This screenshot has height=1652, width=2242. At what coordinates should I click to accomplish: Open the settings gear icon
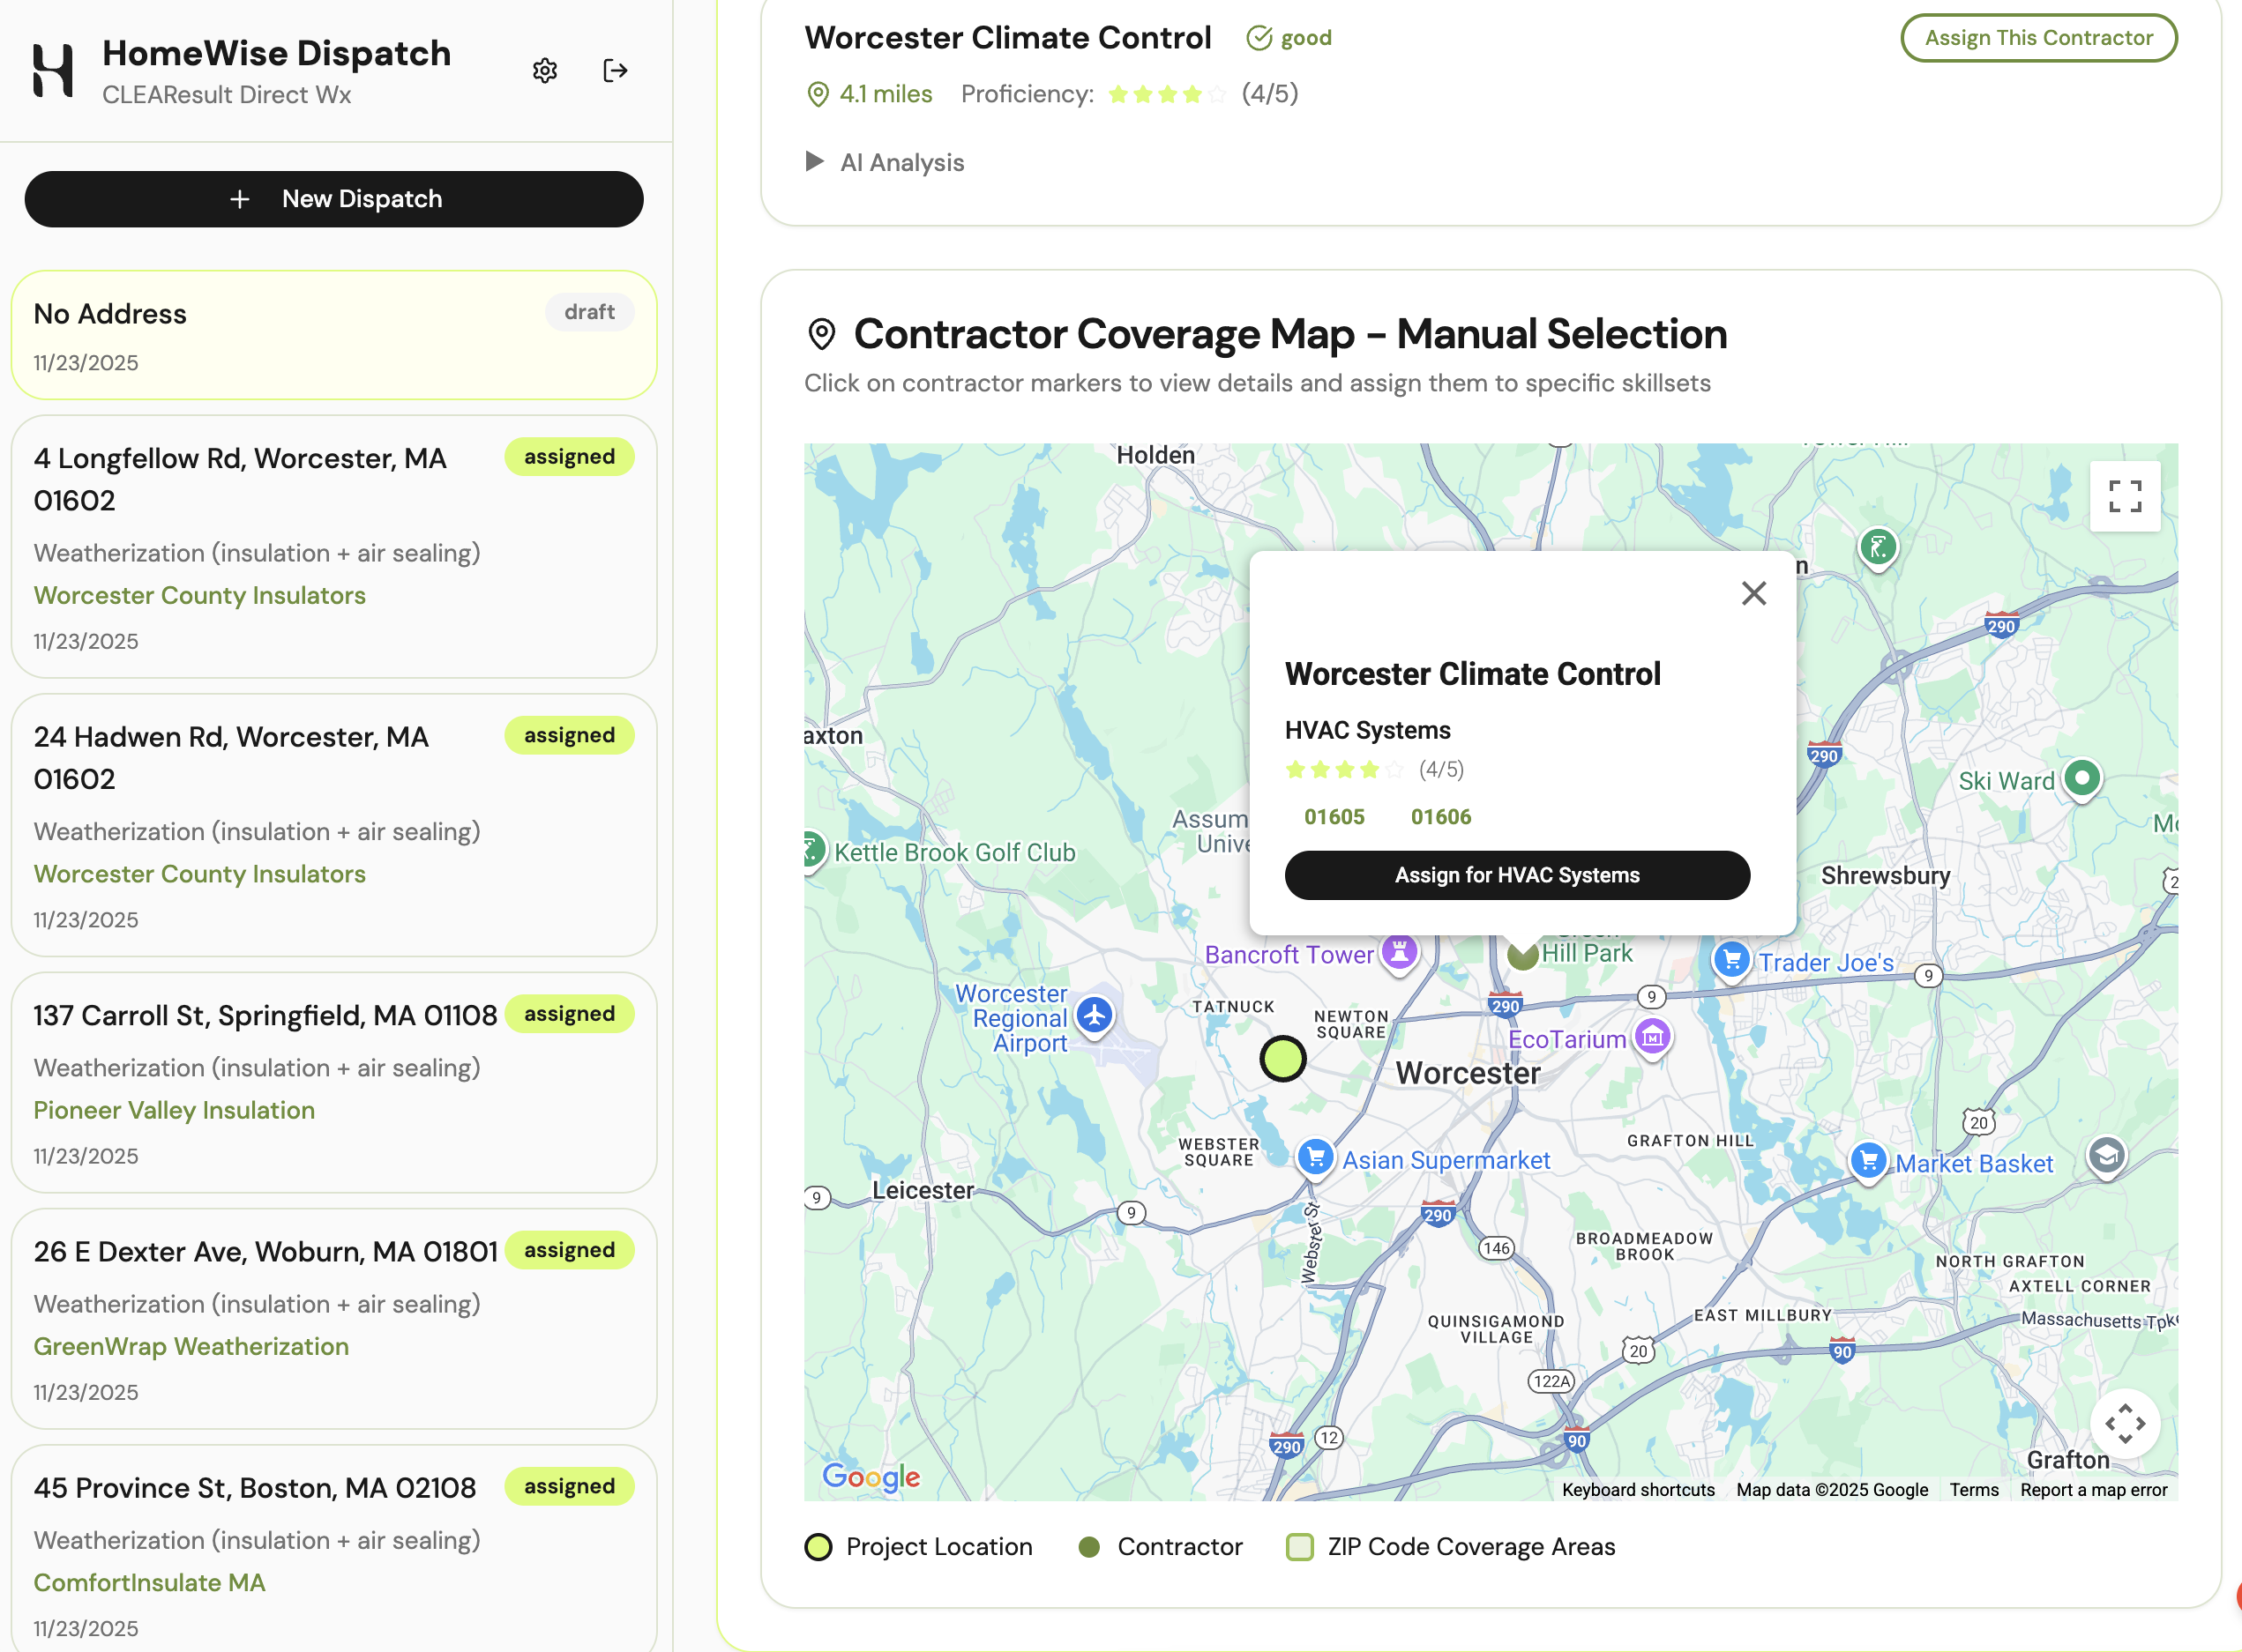(x=544, y=71)
